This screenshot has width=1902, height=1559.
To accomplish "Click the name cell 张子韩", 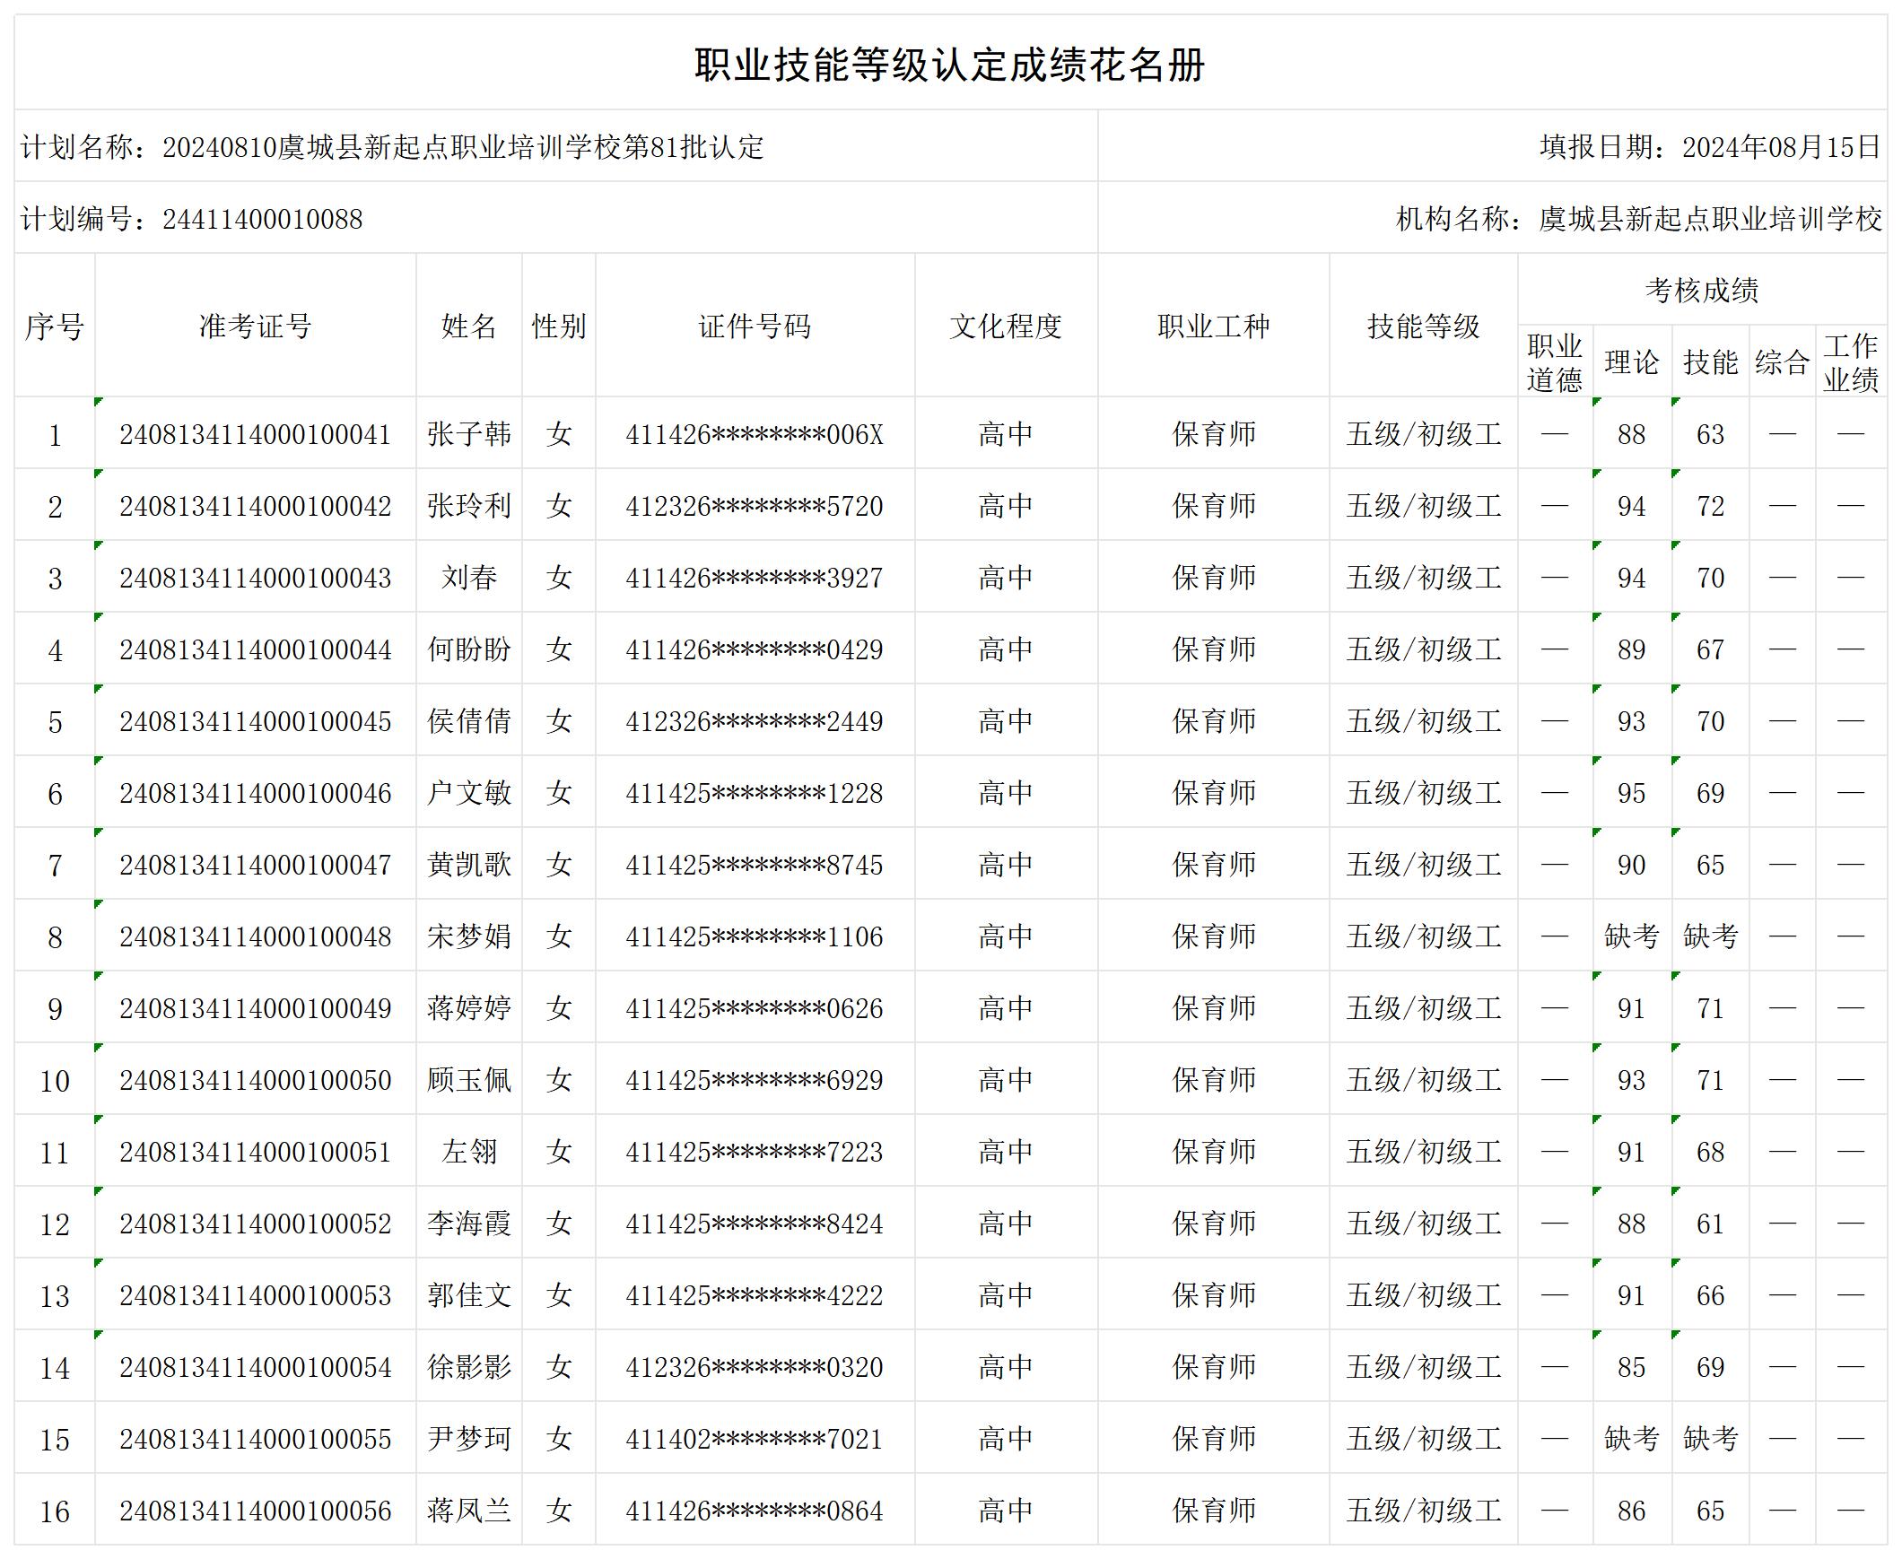I will tap(468, 434).
